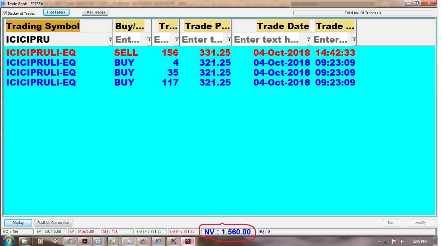Open the Trade Date column filter funnel
Viewport: 442px width, 246px height.
click(308, 39)
